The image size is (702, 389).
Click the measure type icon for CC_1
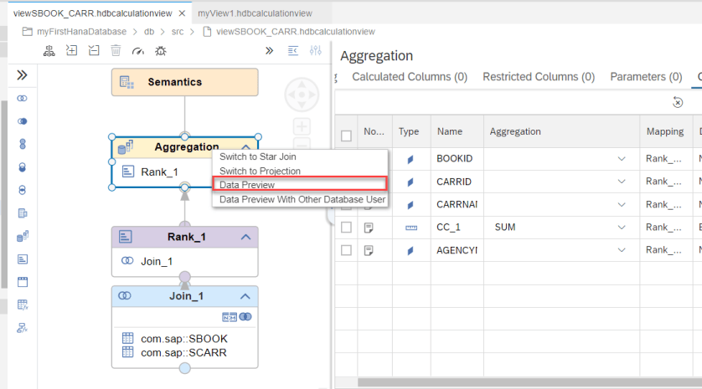pos(411,228)
